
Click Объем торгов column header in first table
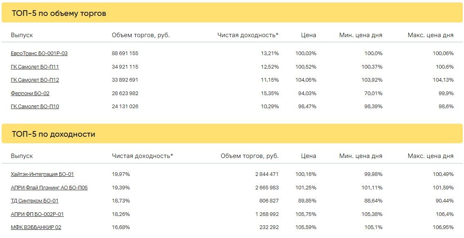tap(141, 35)
